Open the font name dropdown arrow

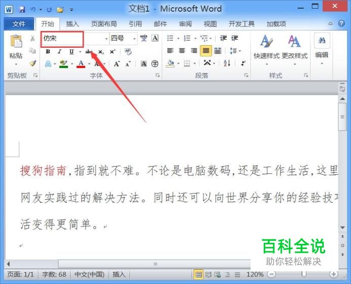(x=107, y=39)
